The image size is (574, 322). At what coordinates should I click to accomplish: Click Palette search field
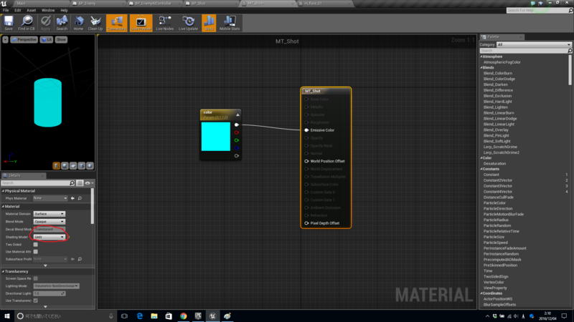point(524,51)
